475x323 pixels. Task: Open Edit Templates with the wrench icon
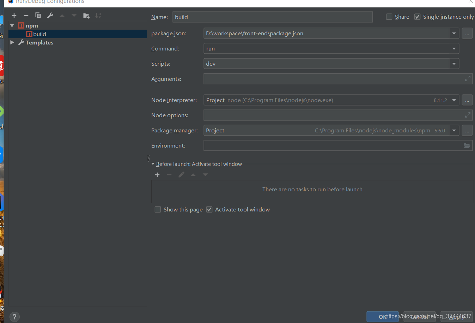[x=50, y=16]
